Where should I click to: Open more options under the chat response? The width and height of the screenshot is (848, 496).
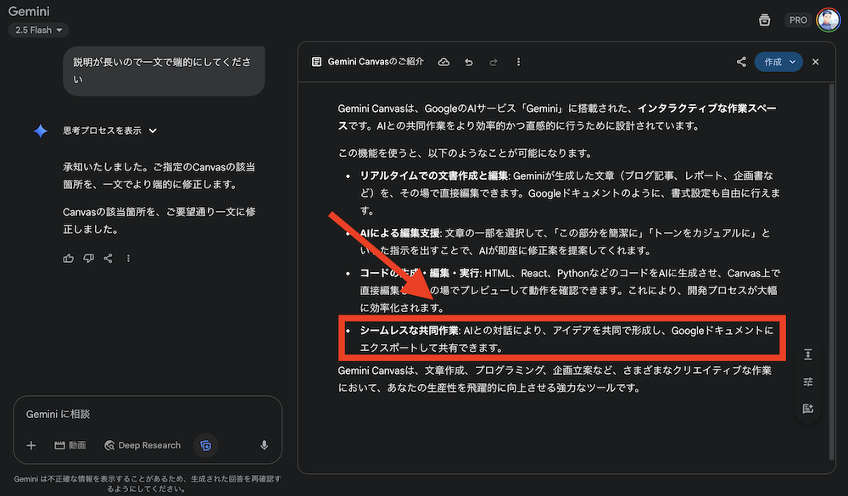(128, 258)
